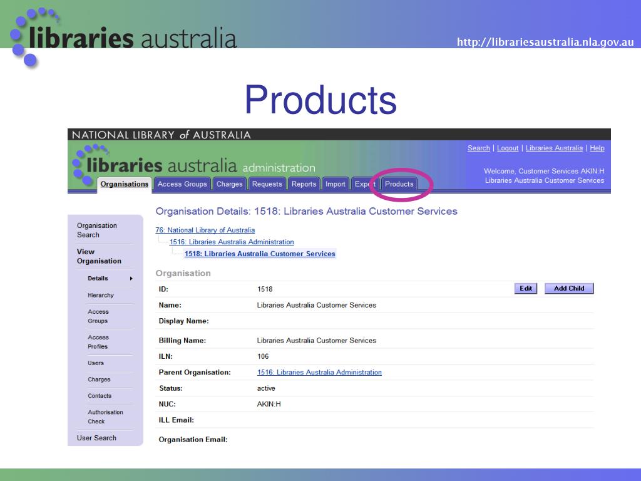Select 1518: Libraries Australia Customer Services node
Viewport: 641px width, 481px height.
click(260, 254)
